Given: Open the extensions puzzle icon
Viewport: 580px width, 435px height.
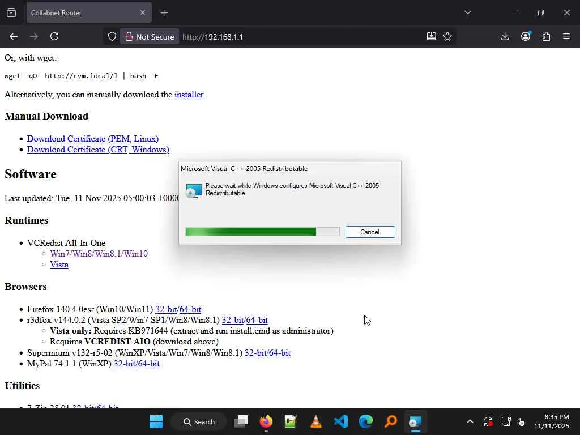Looking at the screenshot, I should coord(546,36).
